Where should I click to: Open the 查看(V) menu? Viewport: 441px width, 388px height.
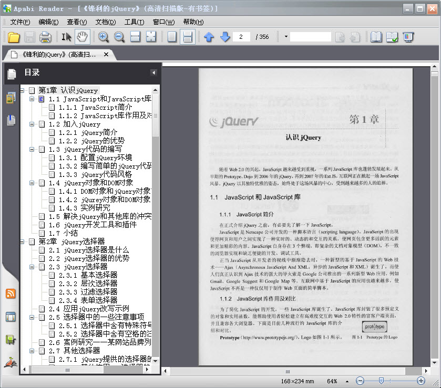coord(77,22)
